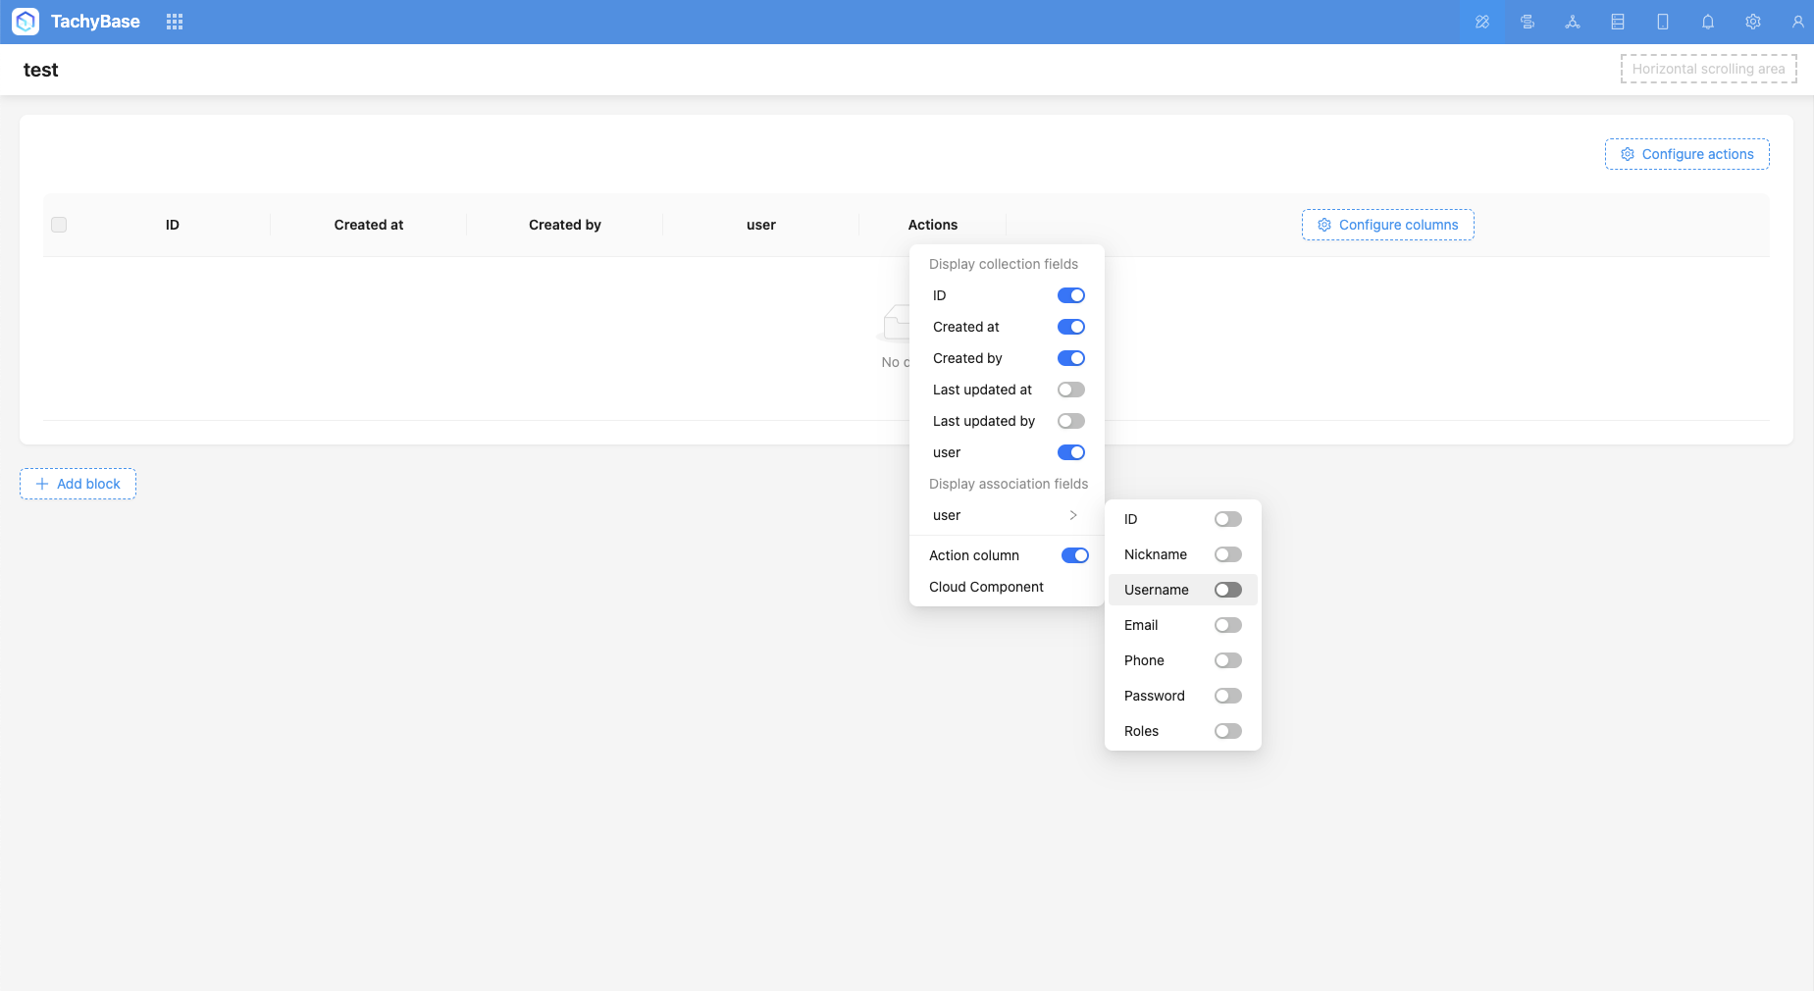Click Email entry in association submenu
This screenshot has height=991, width=1814.
pos(1183,625)
